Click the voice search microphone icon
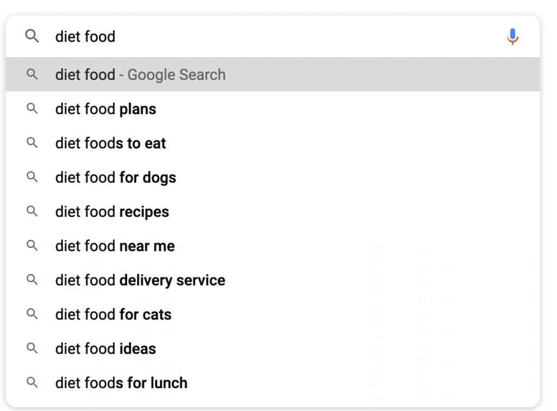This screenshot has width=557, height=411. coord(512,37)
